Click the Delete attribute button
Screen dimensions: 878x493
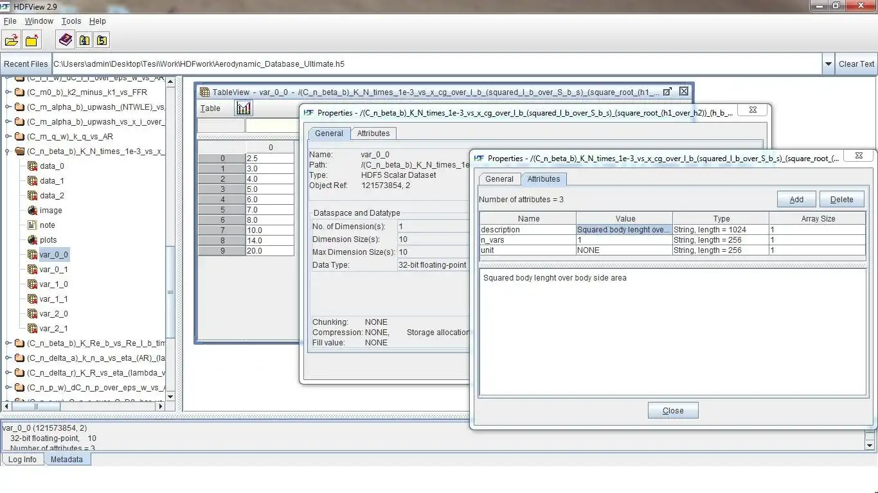(841, 200)
